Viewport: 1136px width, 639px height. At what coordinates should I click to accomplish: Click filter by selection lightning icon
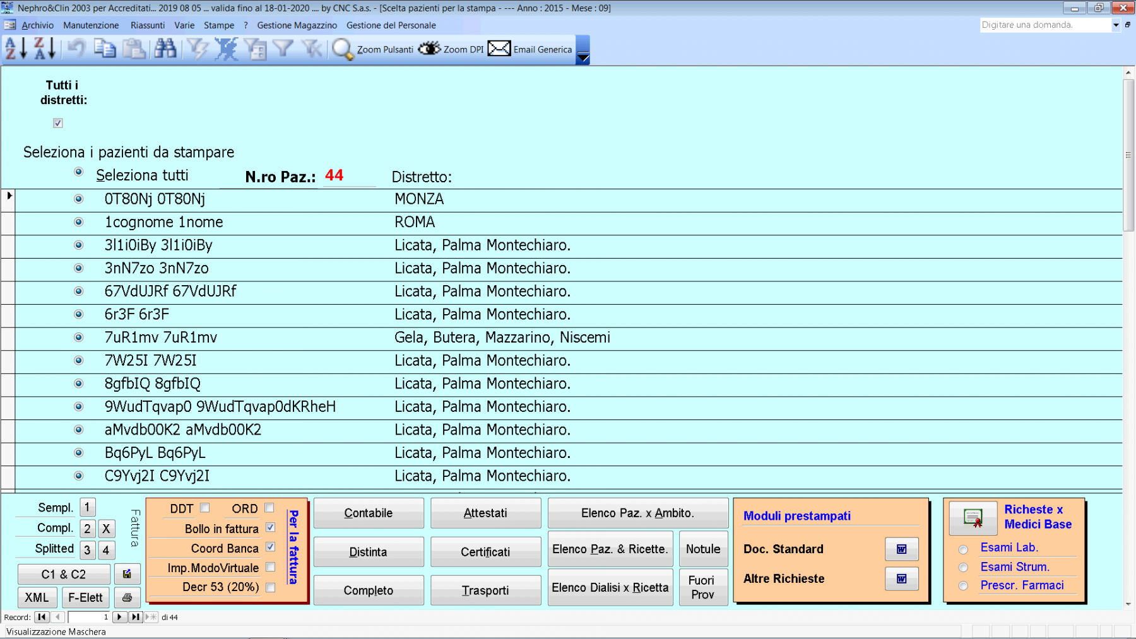[x=198, y=49]
